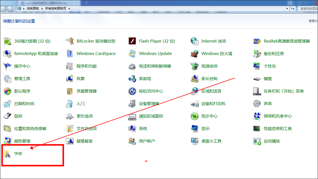Open the 用户帐户 icon
Image resolution: width=318 pixels, height=179 pixels.
pos(132,141)
